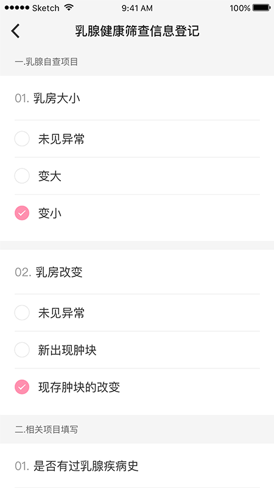Choose the 新出现肿块 radio option
This screenshot has height=488, width=274.
(22, 350)
